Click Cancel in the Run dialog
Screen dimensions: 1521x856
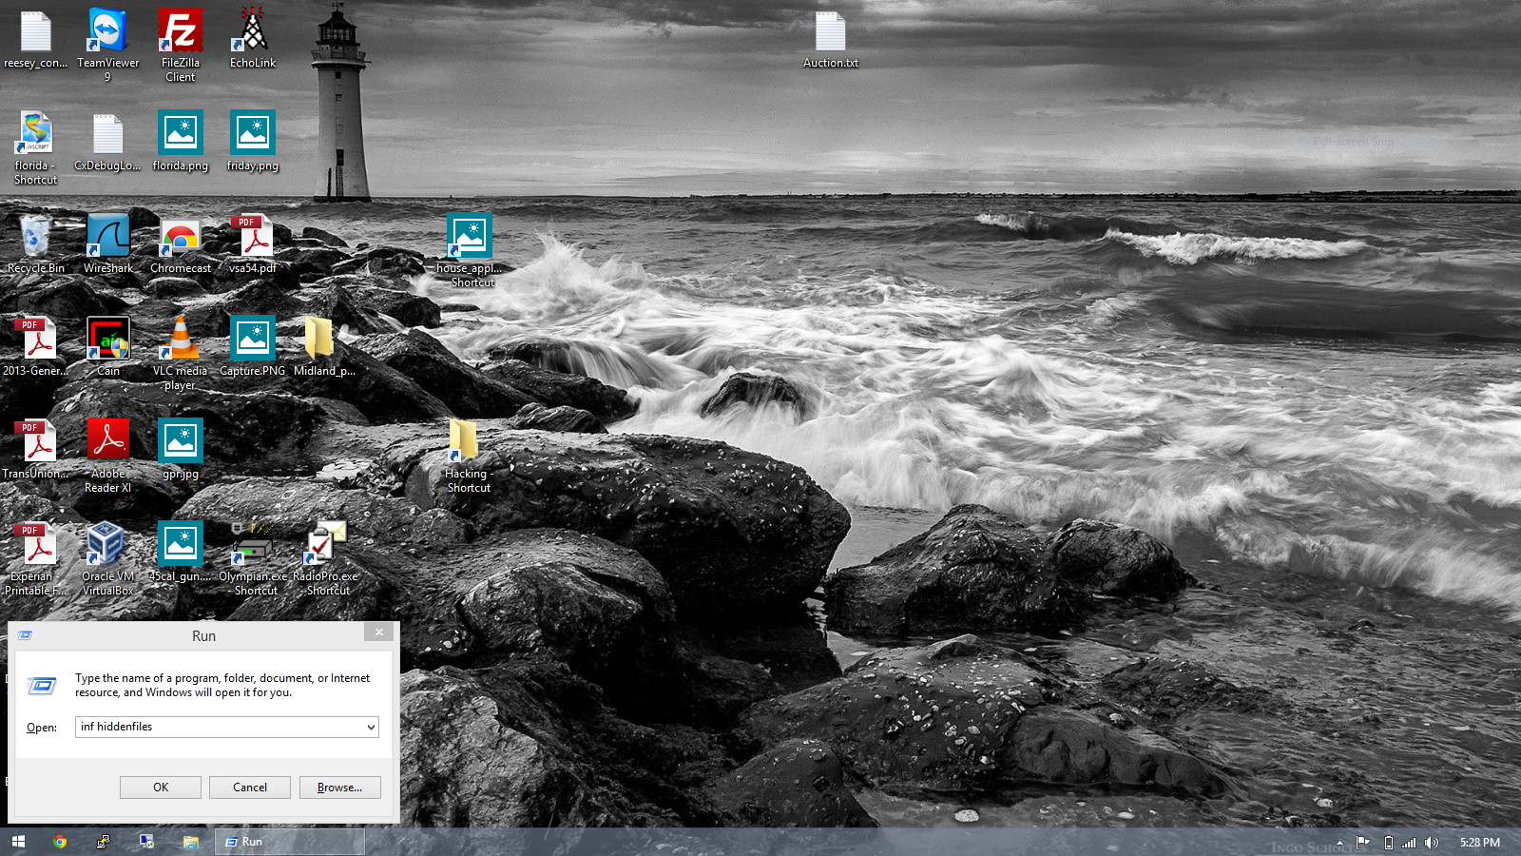pos(250,788)
